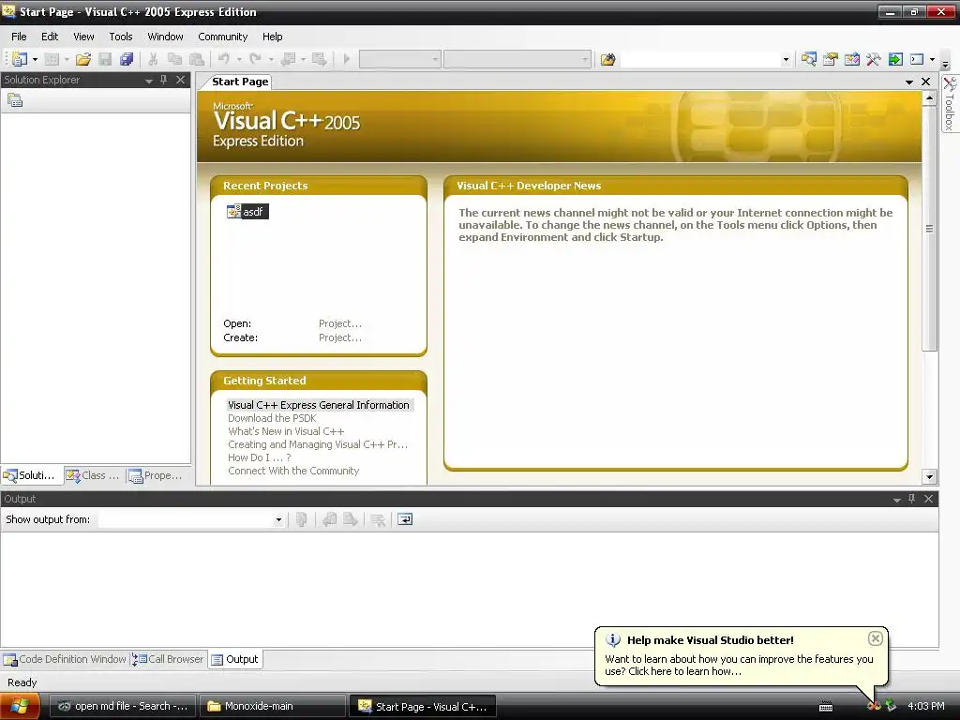Click the How Do I link
Viewport: 960px width, 720px height.
[259, 457]
